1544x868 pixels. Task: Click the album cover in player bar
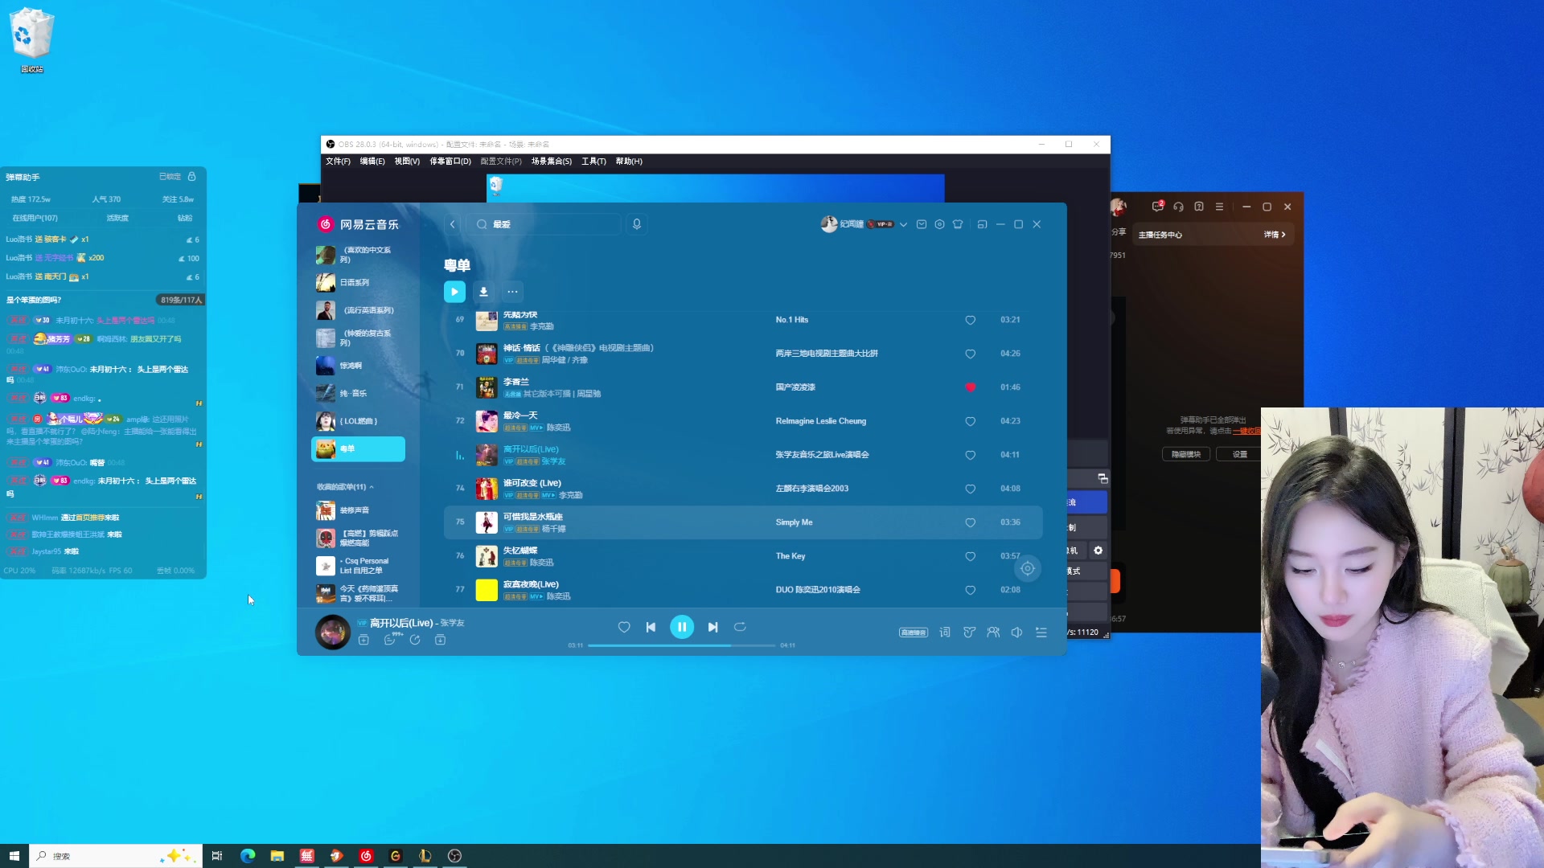coord(333,633)
